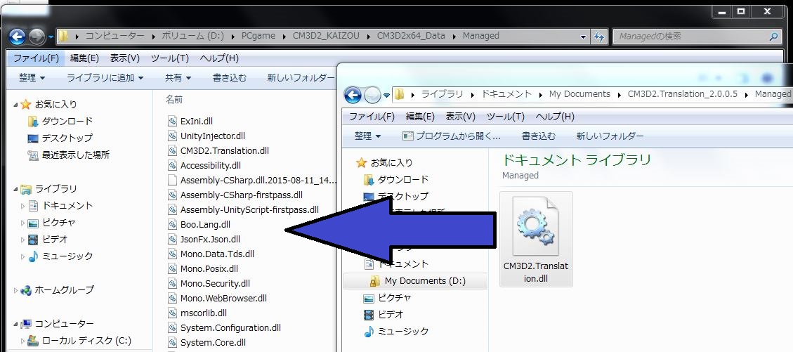Collapse お気に入り in back window

15,105
